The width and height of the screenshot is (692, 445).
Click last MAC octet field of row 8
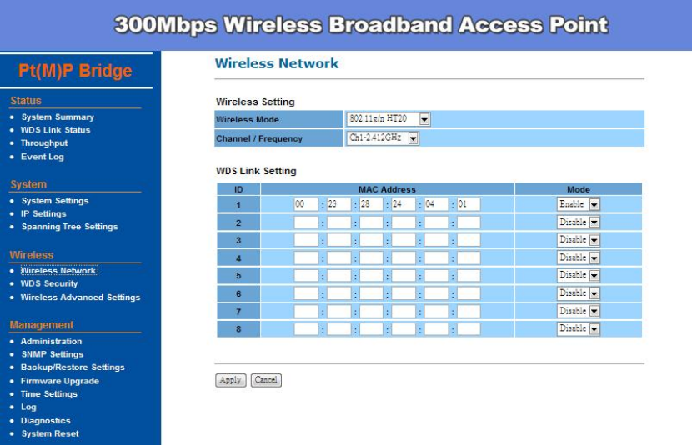click(x=469, y=328)
